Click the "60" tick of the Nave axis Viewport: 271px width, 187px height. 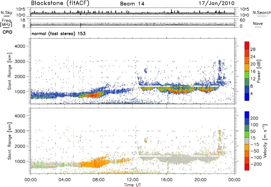coord(242,20)
